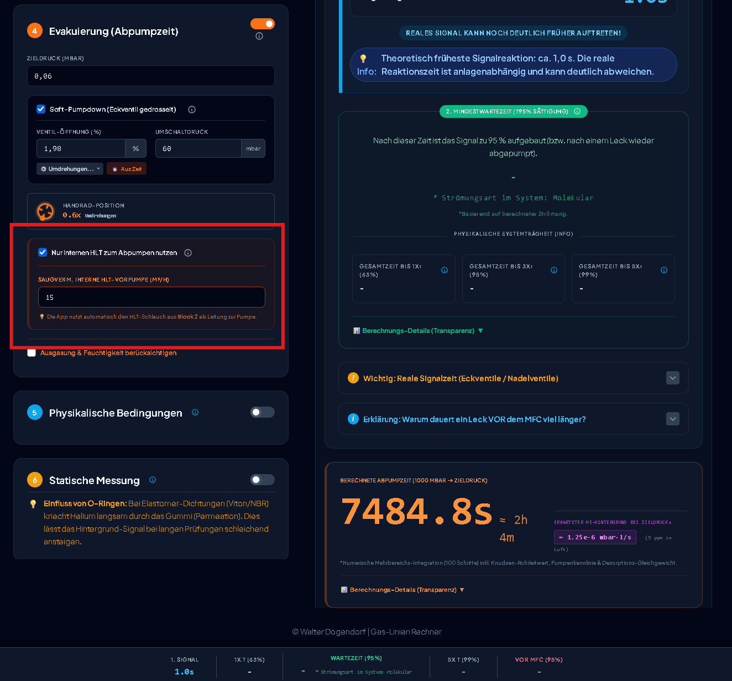Uncheck Nur internen HLT zum Abpumpen nutzen
Image resolution: width=732 pixels, height=681 pixels.
tap(43, 252)
